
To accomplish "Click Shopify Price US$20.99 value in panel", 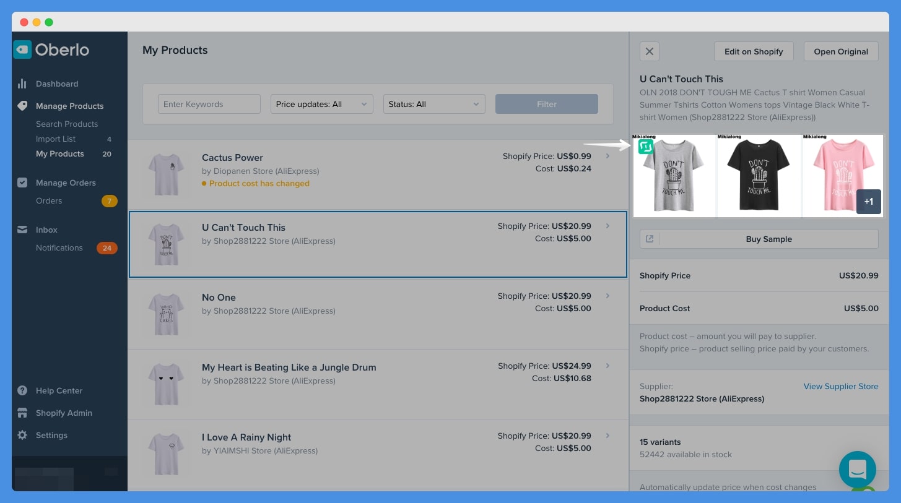I will pos(859,275).
